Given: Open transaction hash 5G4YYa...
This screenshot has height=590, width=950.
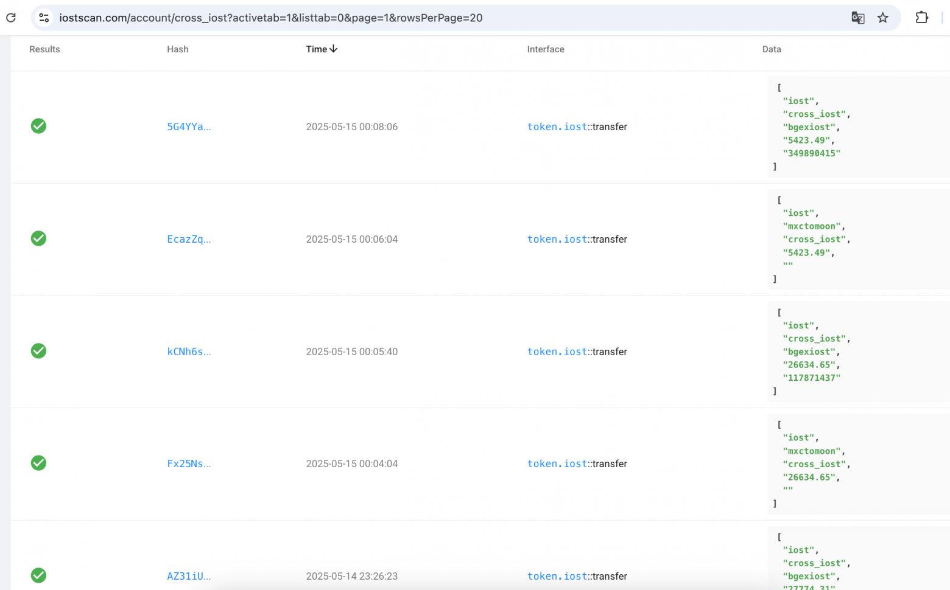Looking at the screenshot, I should (189, 127).
